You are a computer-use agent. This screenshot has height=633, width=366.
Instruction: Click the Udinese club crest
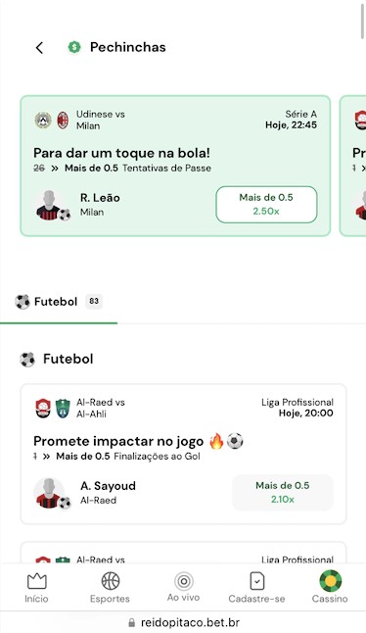click(43, 120)
